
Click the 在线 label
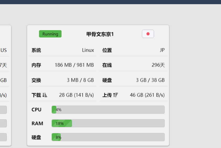click(x=107, y=65)
